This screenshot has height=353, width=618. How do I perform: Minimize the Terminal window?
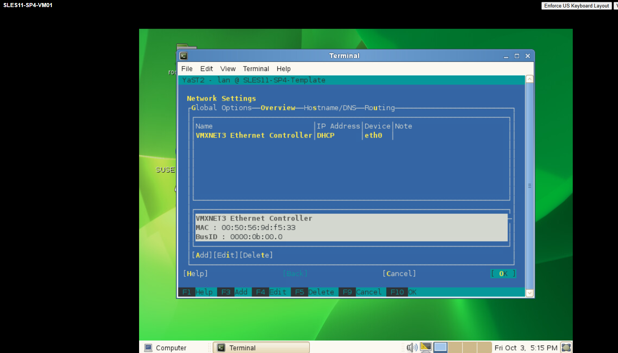[506, 56]
